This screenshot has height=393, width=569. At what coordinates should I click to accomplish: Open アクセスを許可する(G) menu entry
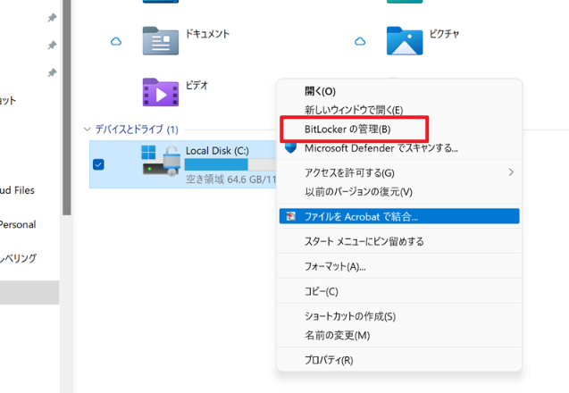tap(399, 172)
